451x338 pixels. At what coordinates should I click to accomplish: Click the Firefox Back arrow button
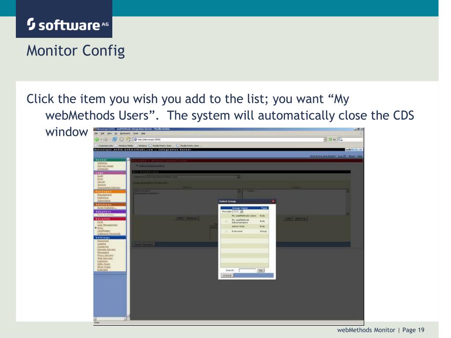tap(96, 140)
